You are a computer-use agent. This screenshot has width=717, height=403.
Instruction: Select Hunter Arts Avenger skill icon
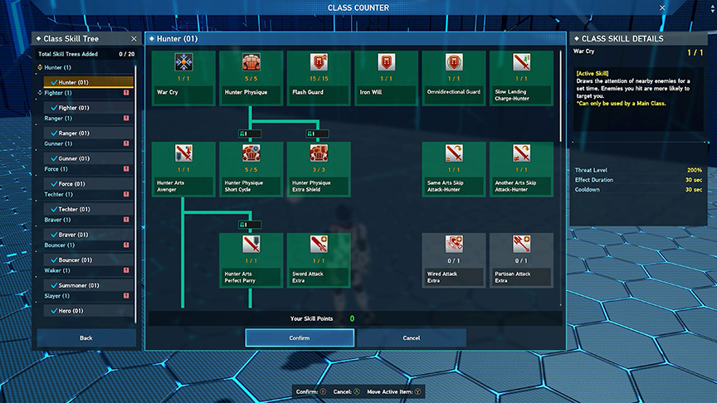pos(184,153)
